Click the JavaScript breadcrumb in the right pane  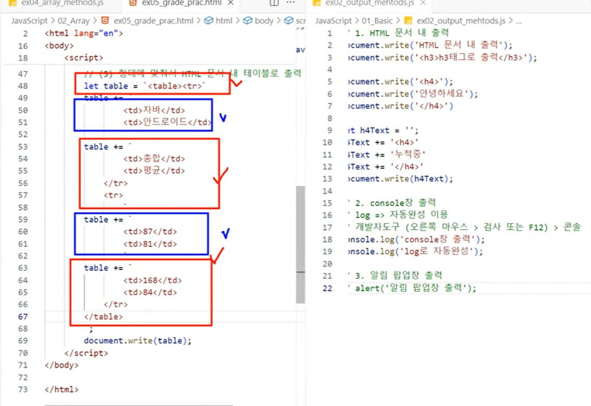[x=333, y=21]
